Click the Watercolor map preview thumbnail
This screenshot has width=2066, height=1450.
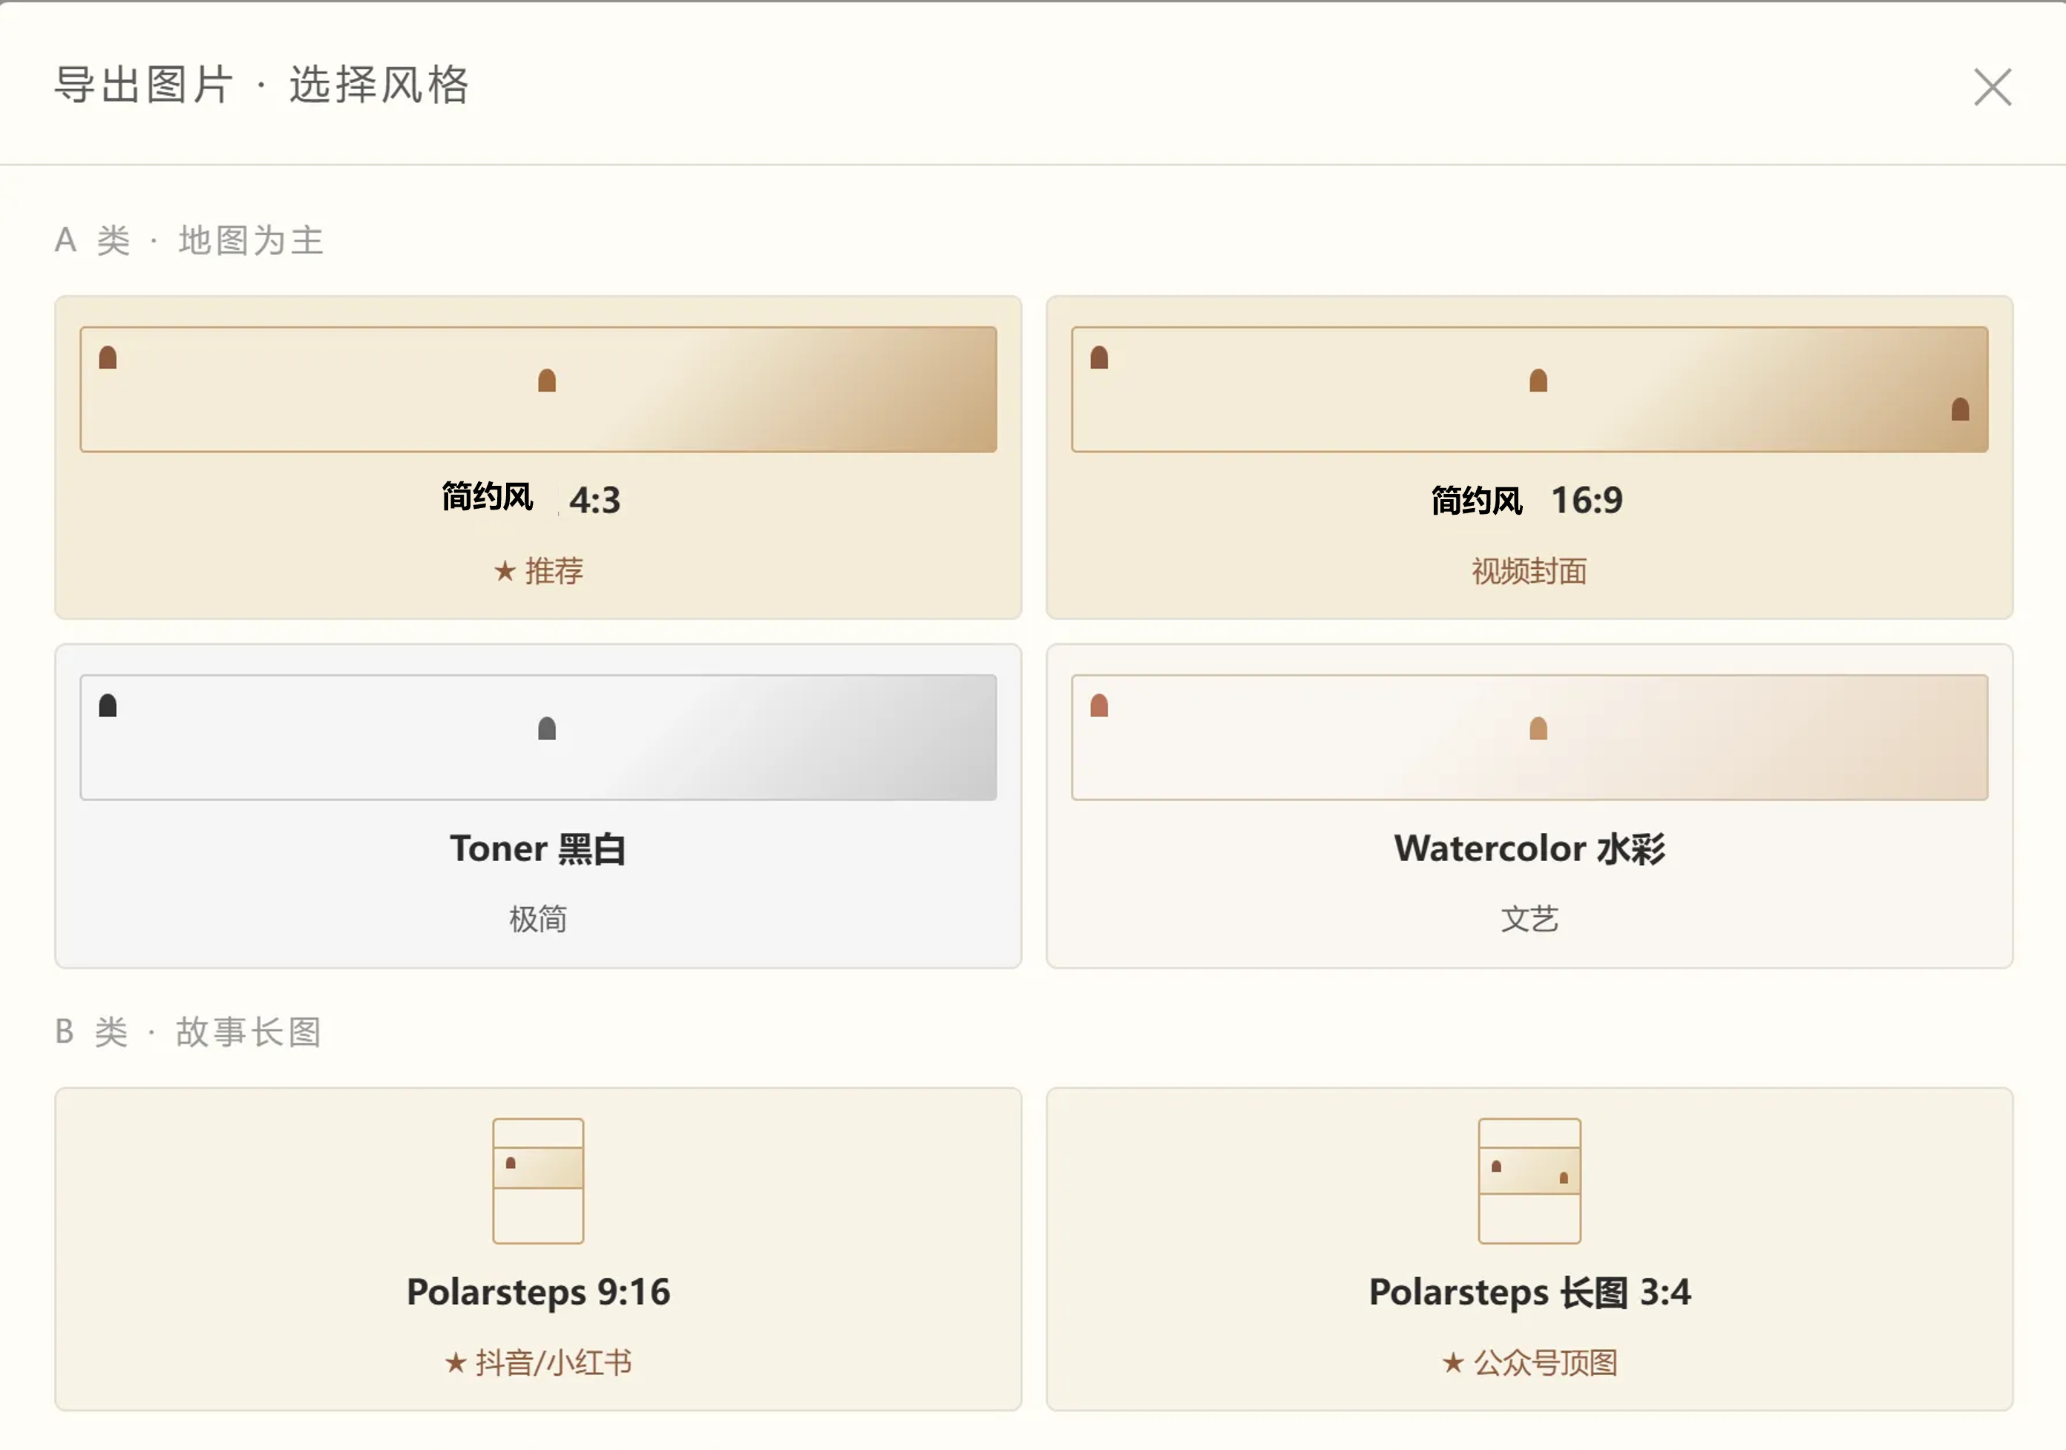(x=1529, y=737)
